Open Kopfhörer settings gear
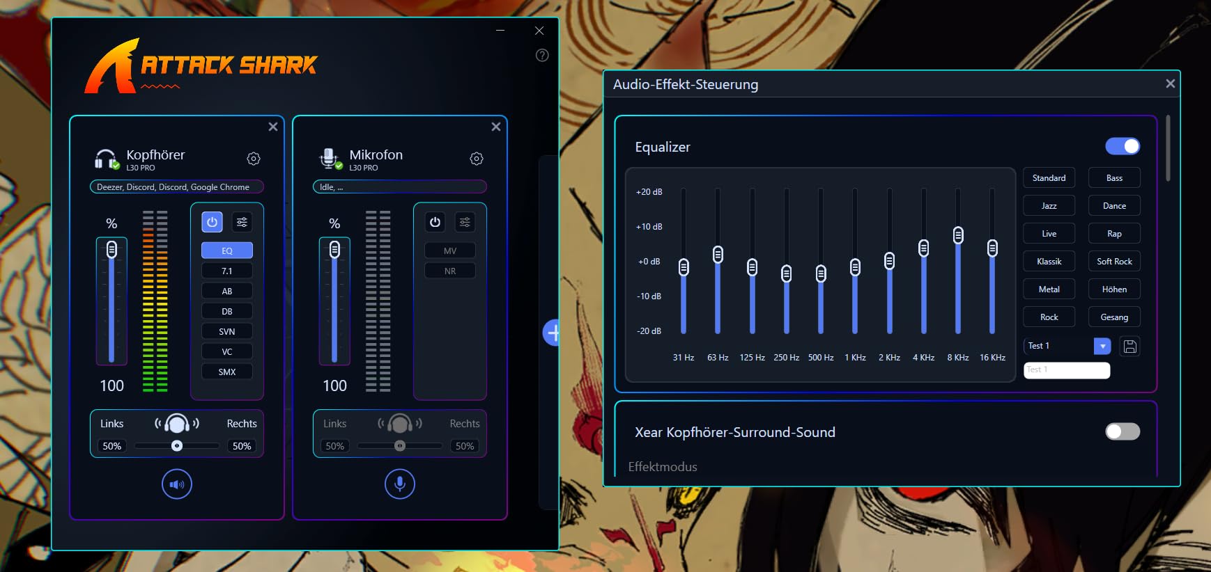 (x=254, y=159)
